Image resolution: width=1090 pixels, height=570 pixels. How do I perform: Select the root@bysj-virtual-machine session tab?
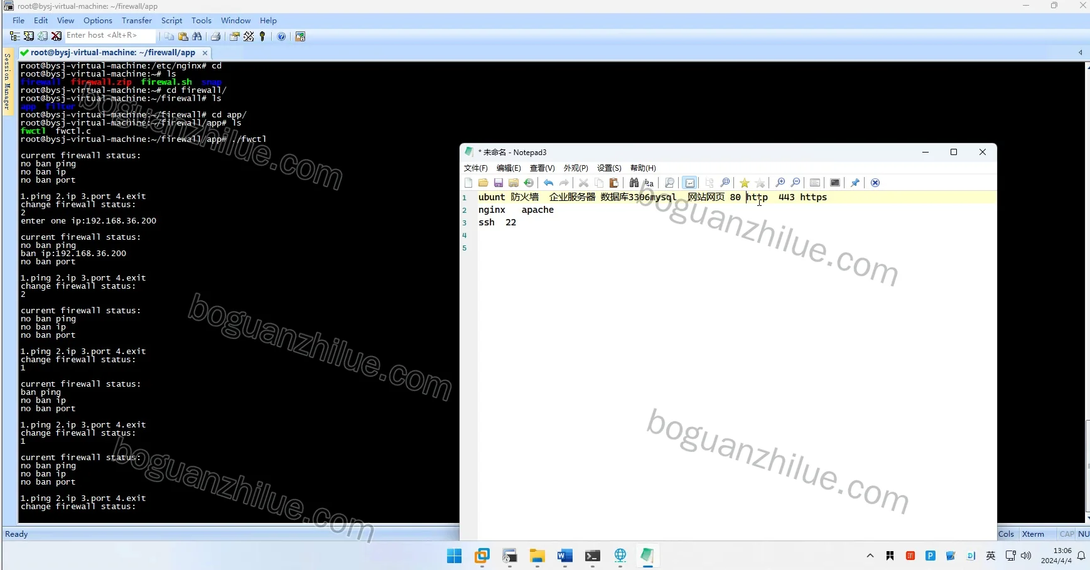112,53
